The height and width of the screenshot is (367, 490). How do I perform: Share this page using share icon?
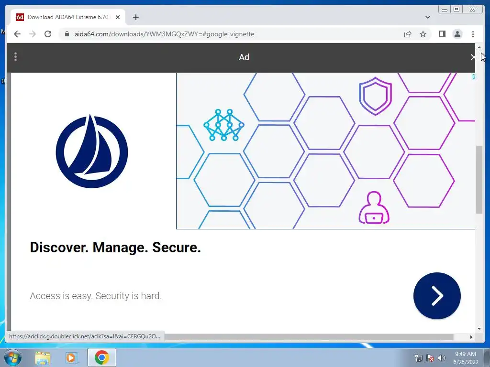click(408, 34)
